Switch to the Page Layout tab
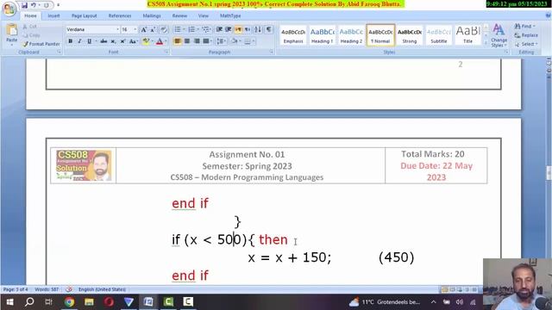This screenshot has height=310, width=552. click(85, 15)
